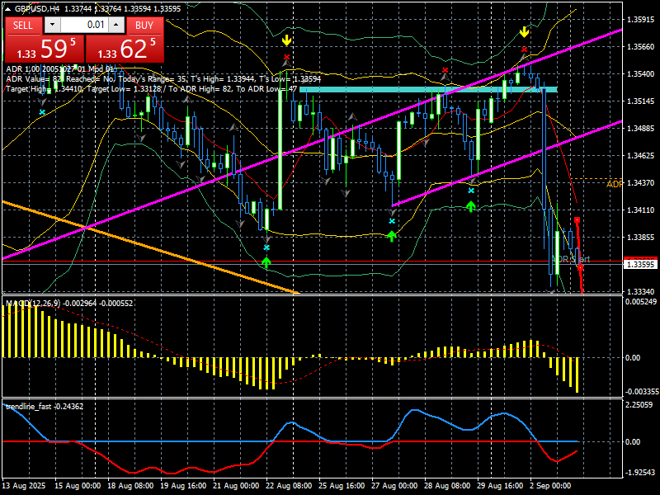This screenshot has height=495, width=660.
Task: Click the 1.35915 price axis label
Action: pyautogui.click(x=641, y=19)
